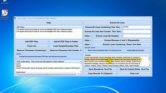Viewport: 166px width, 93px height.
Task: Select the first PDF file path in list
Action: [x=44, y=29]
